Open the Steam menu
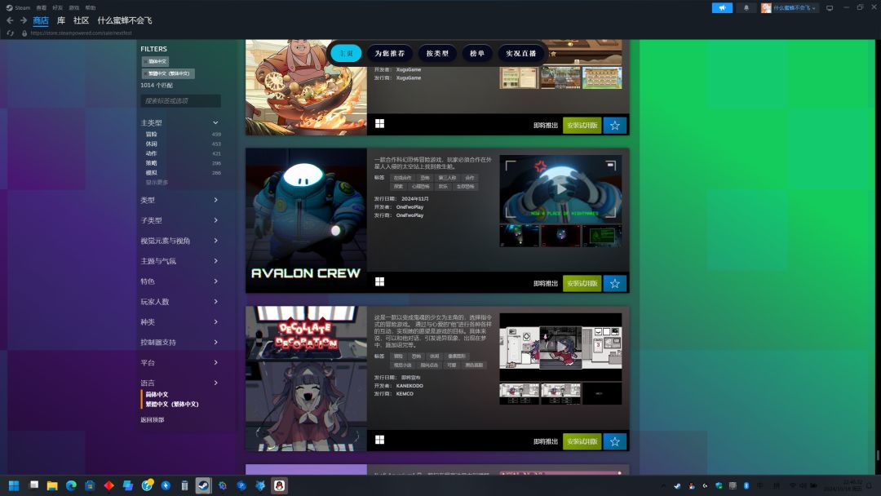881x496 pixels. [18, 8]
